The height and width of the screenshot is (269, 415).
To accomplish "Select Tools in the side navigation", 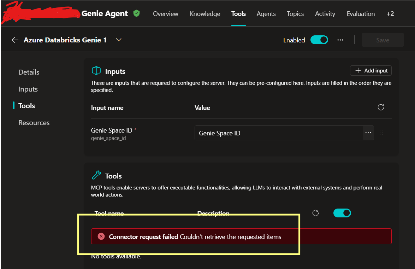I will tap(26, 106).
